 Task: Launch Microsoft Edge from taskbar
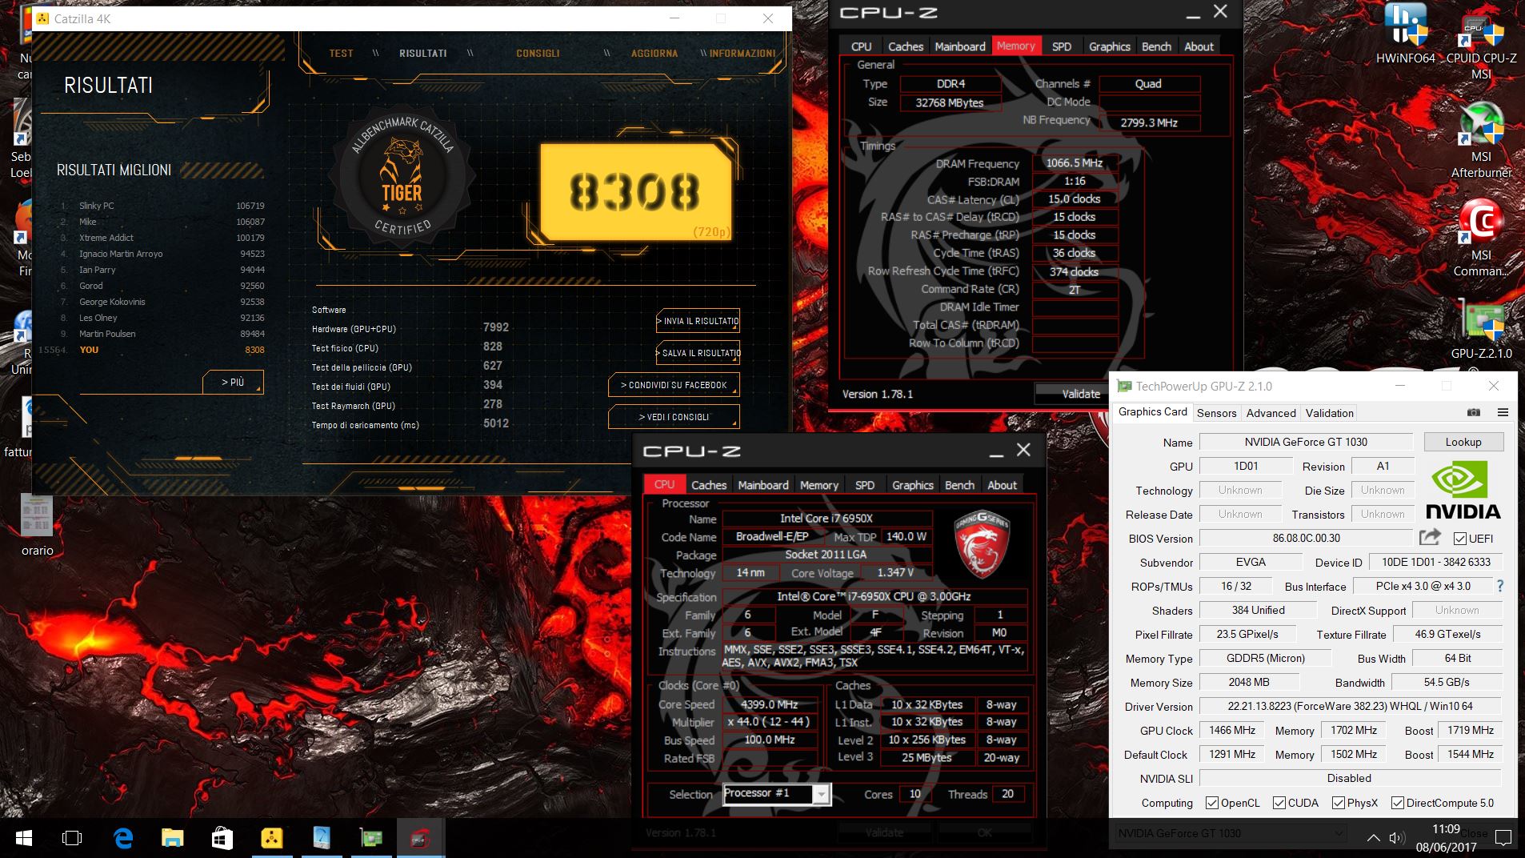pos(123,838)
